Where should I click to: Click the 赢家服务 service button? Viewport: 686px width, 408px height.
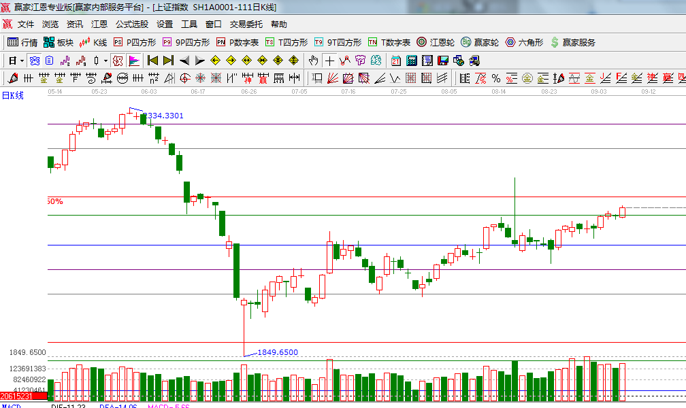[x=572, y=42]
